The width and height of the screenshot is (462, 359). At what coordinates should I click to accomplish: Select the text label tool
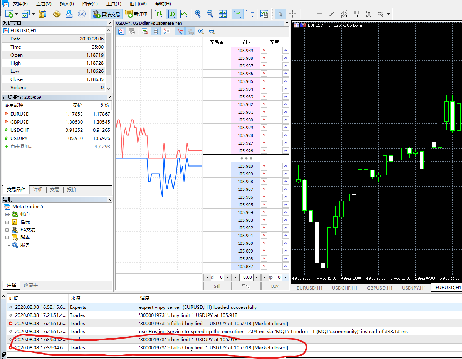point(369,14)
